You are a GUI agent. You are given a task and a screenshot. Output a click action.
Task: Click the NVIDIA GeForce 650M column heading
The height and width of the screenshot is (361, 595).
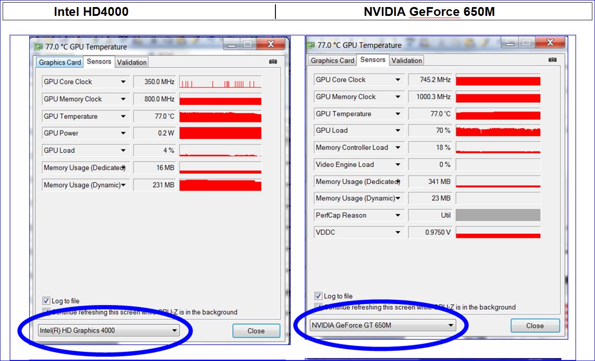click(x=429, y=12)
